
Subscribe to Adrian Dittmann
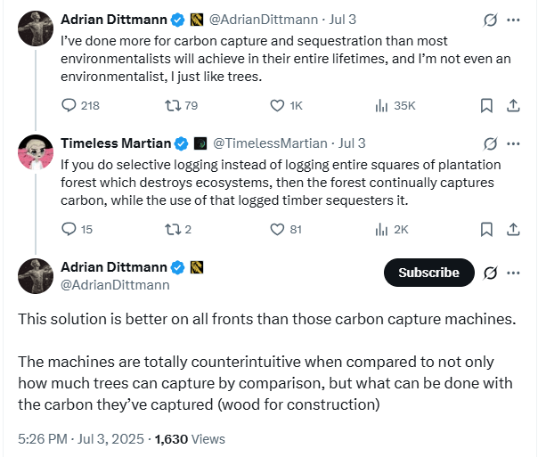[x=428, y=273]
